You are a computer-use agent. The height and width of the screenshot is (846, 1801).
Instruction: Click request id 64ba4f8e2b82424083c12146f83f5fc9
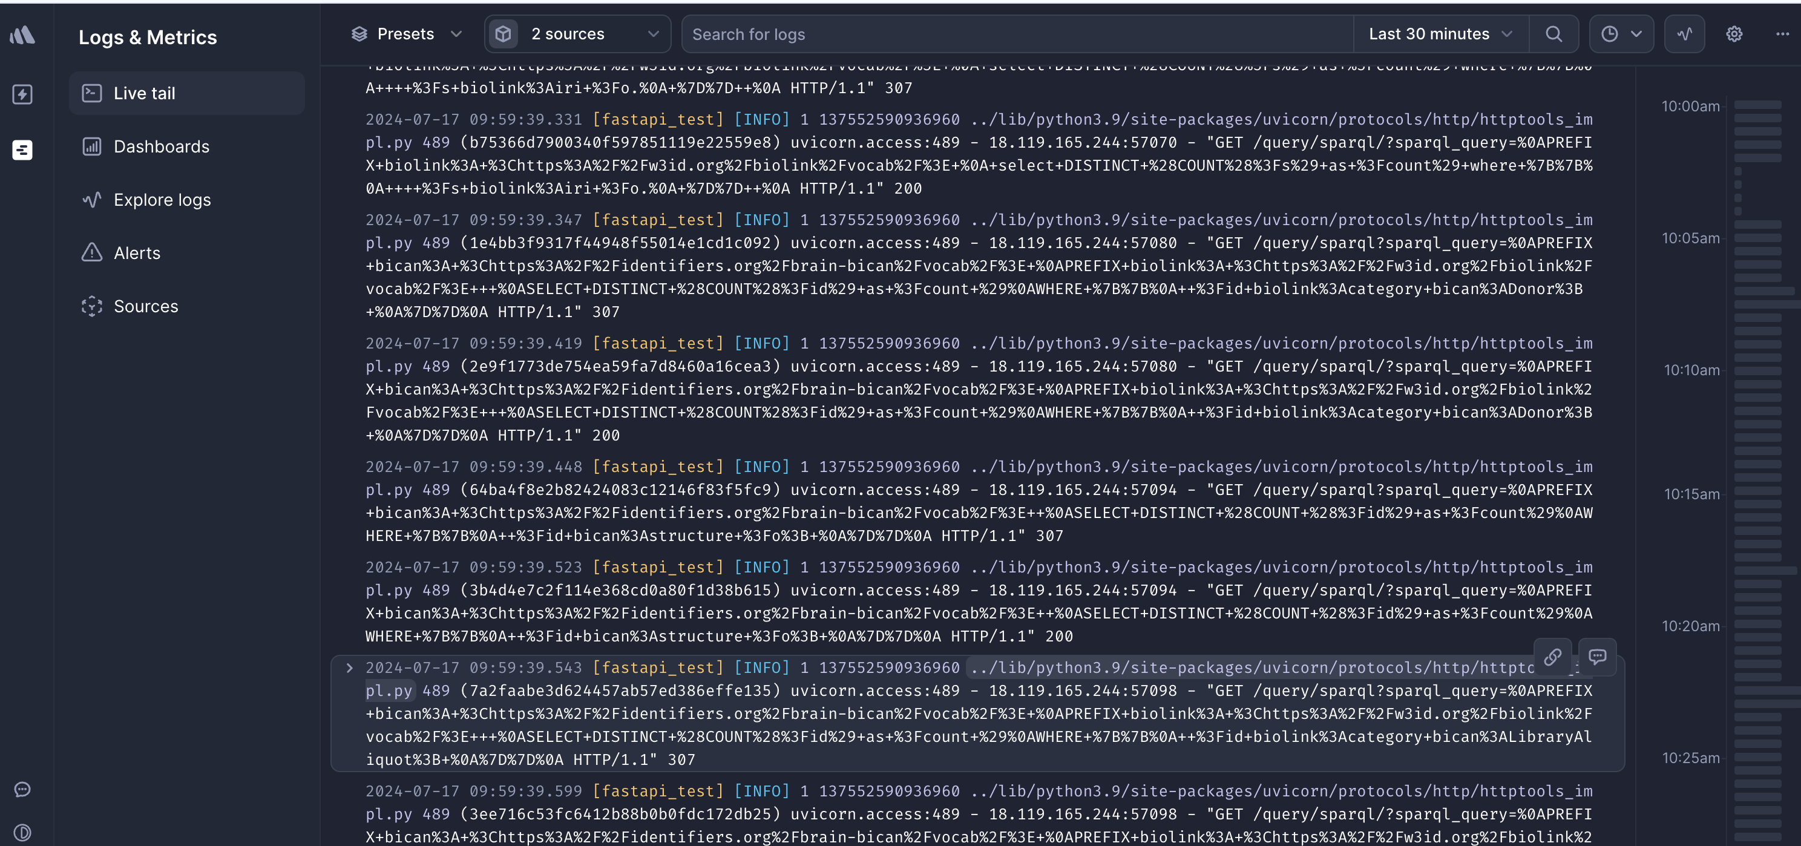(x=620, y=490)
